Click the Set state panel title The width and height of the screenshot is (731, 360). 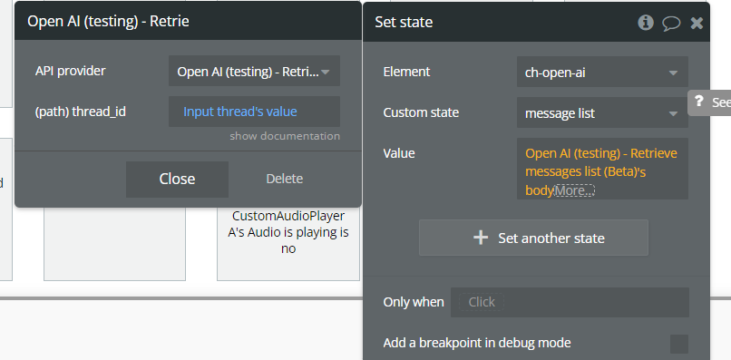point(404,22)
